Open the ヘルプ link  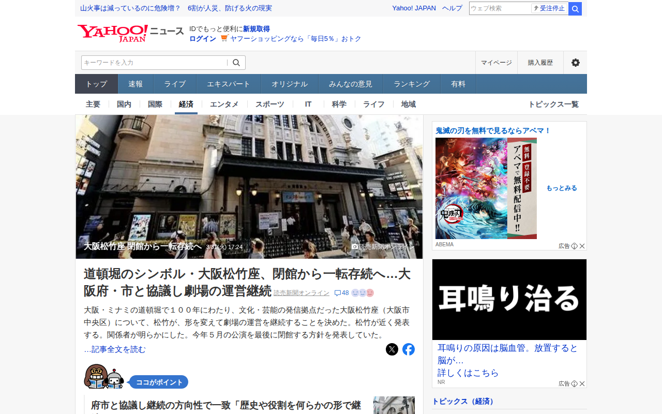452,8
